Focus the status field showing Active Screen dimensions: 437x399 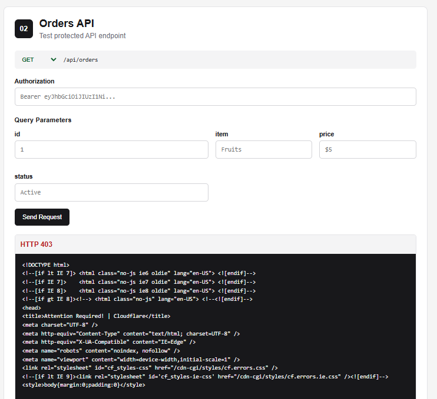pyautogui.click(x=111, y=192)
